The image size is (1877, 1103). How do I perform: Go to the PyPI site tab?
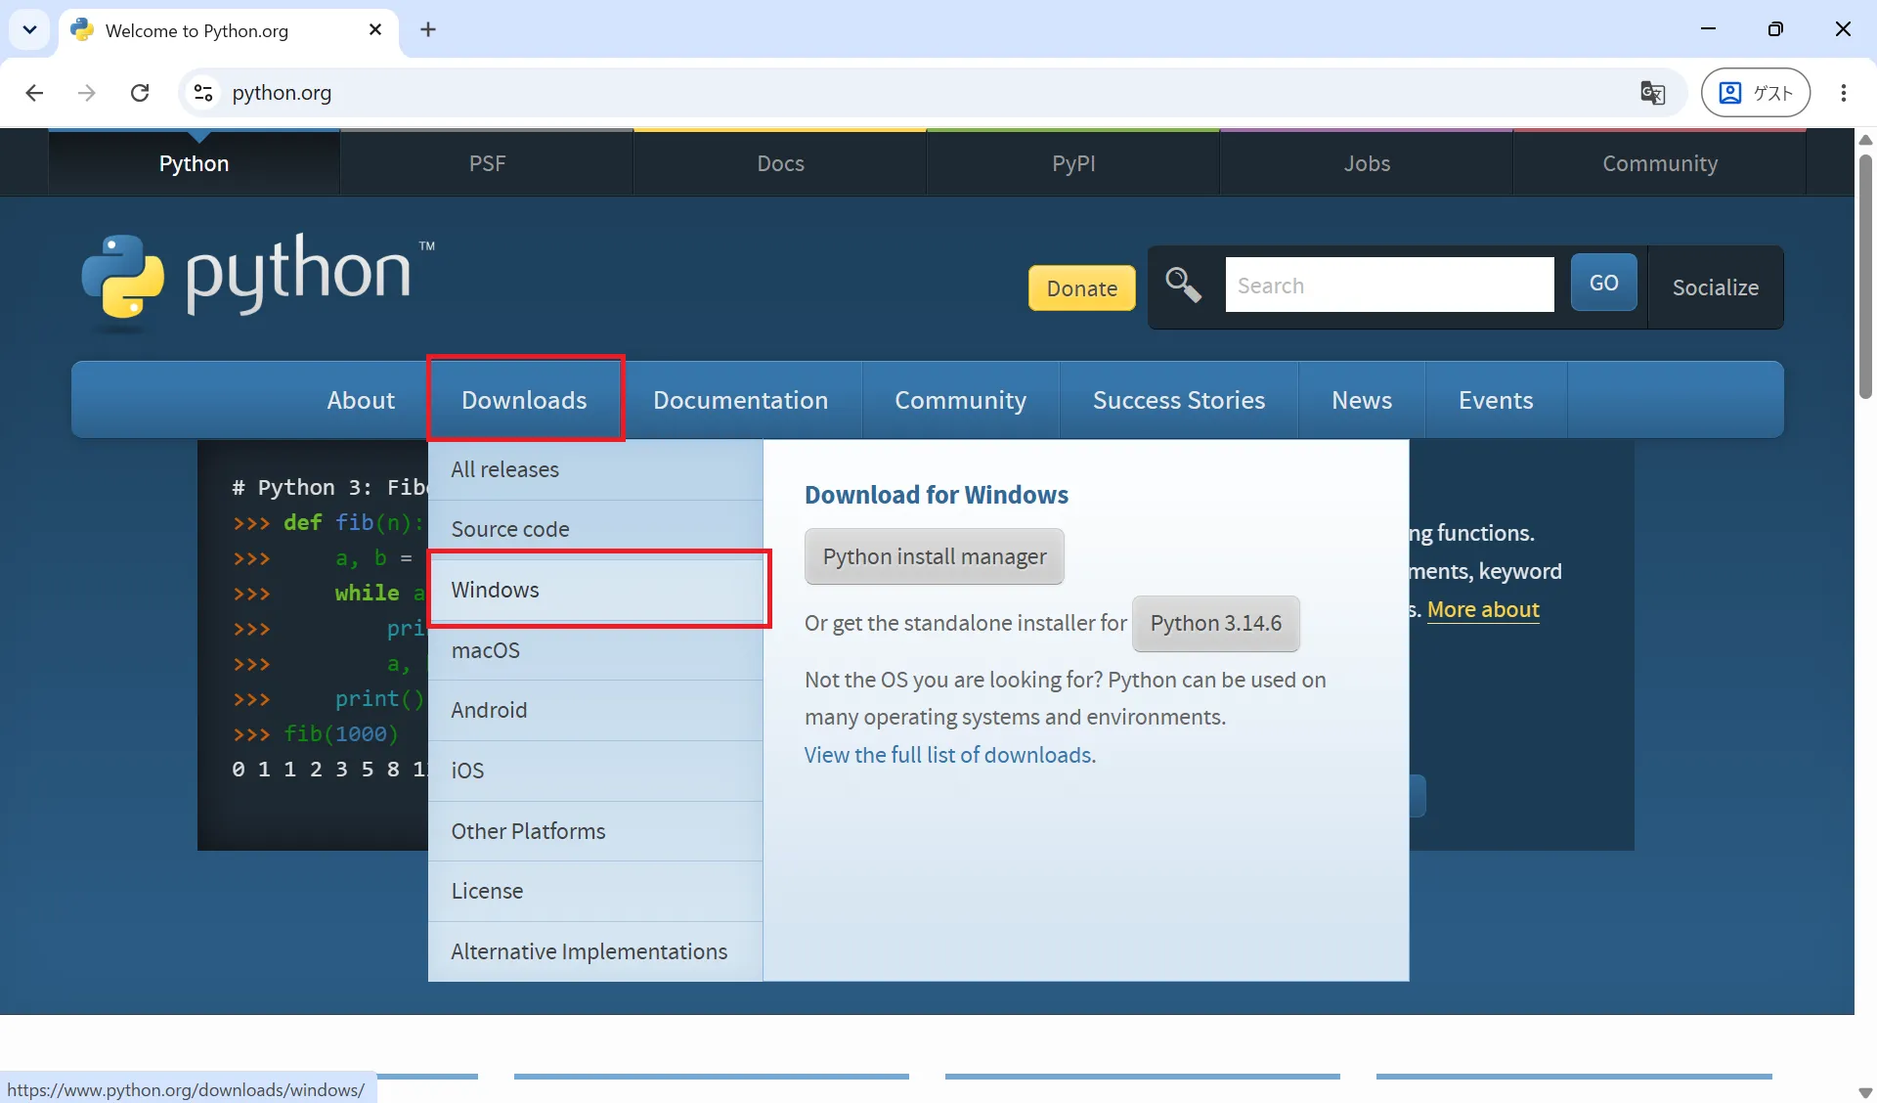pyautogui.click(x=1073, y=163)
